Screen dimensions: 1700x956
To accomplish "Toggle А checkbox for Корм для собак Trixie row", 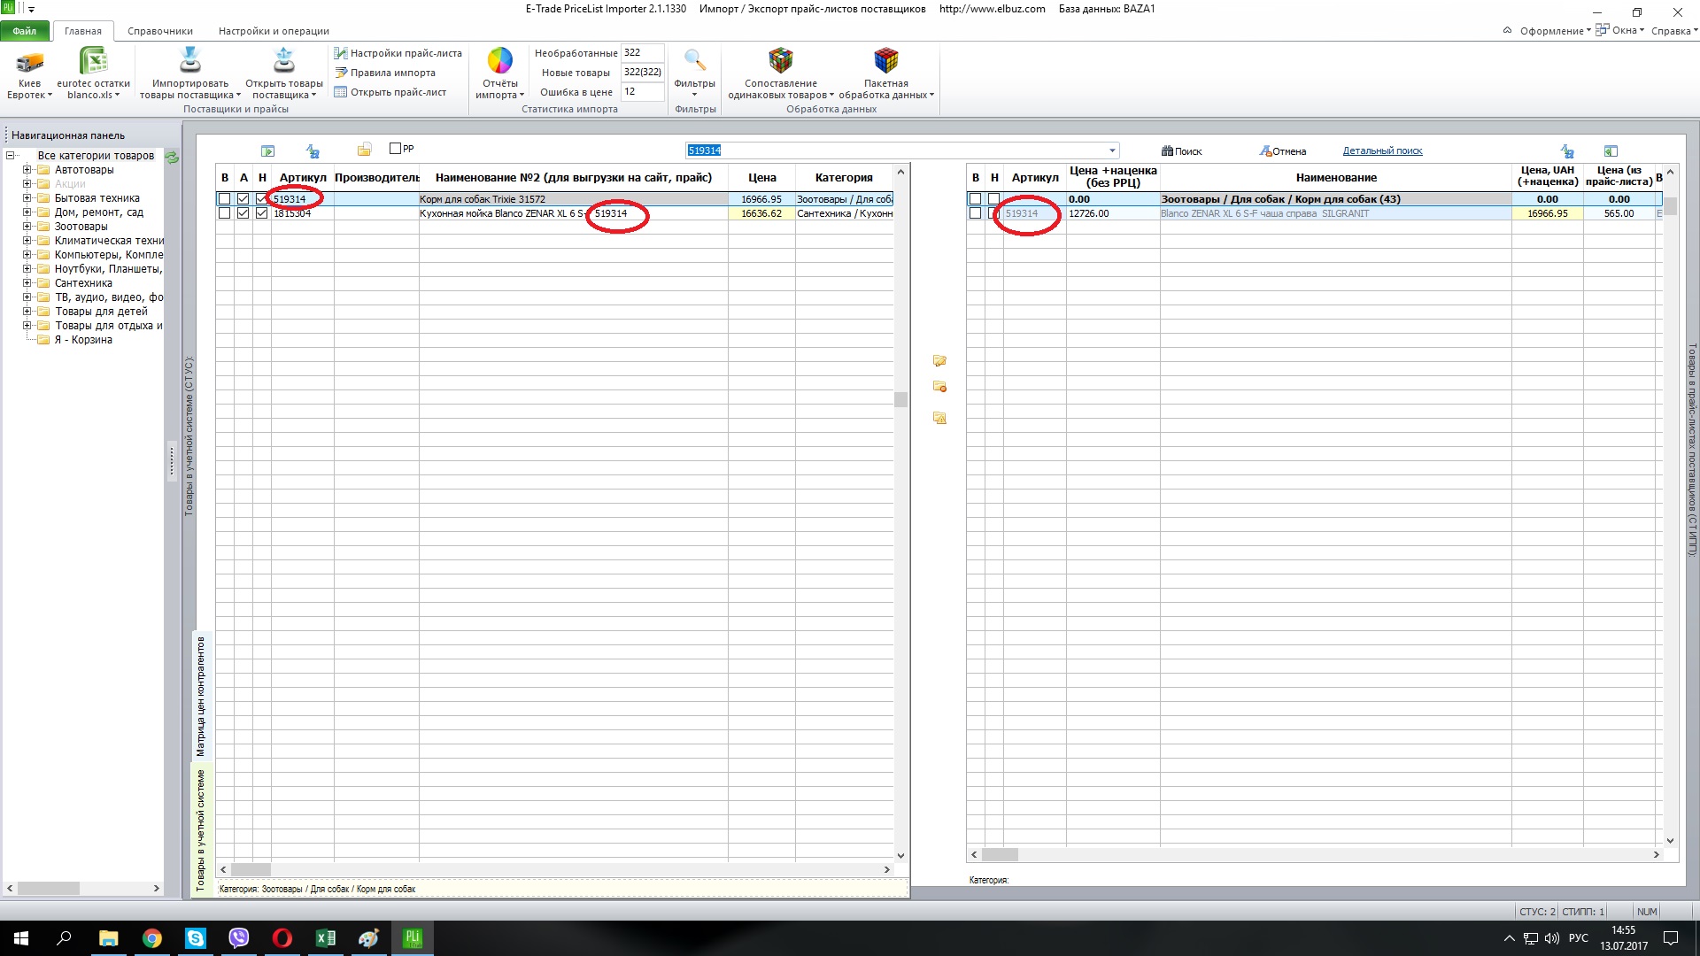I will (x=243, y=199).
